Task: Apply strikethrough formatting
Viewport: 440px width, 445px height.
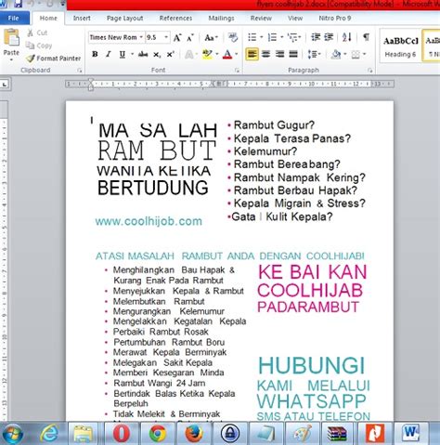Action: coord(143,55)
